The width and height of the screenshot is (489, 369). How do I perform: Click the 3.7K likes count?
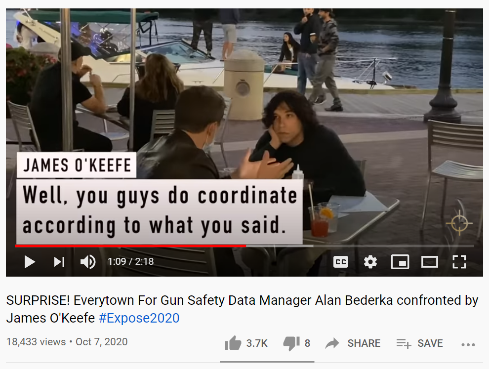257,343
